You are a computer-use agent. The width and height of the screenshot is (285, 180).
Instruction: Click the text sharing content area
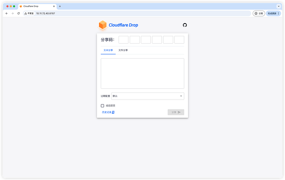coord(142,73)
